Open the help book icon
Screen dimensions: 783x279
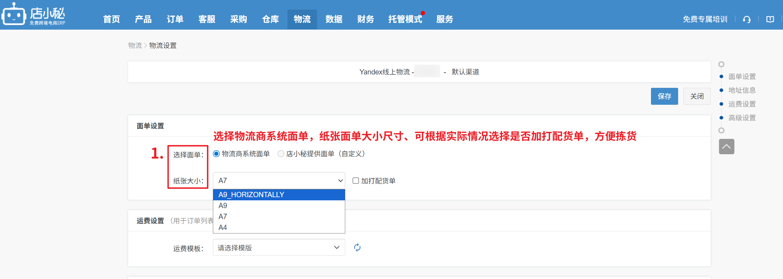770,19
